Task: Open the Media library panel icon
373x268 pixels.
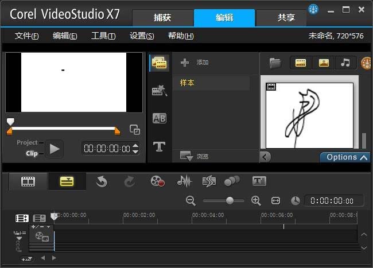Action: click(x=159, y=63)
